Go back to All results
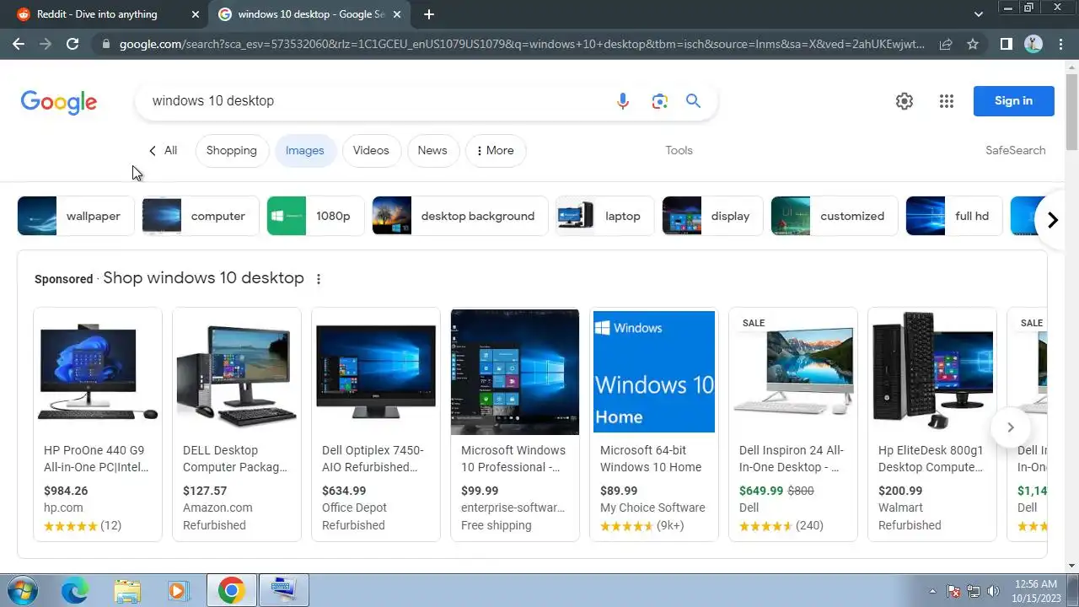This screenshot has height=607, width=1079. 163,150
